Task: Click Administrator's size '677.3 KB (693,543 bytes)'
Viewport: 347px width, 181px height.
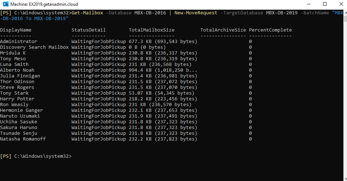Action: (x=163, y=42)
